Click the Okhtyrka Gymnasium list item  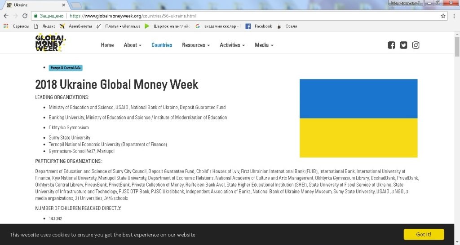(69, 127)
